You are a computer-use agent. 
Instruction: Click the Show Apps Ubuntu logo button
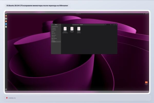pos(6,89)
